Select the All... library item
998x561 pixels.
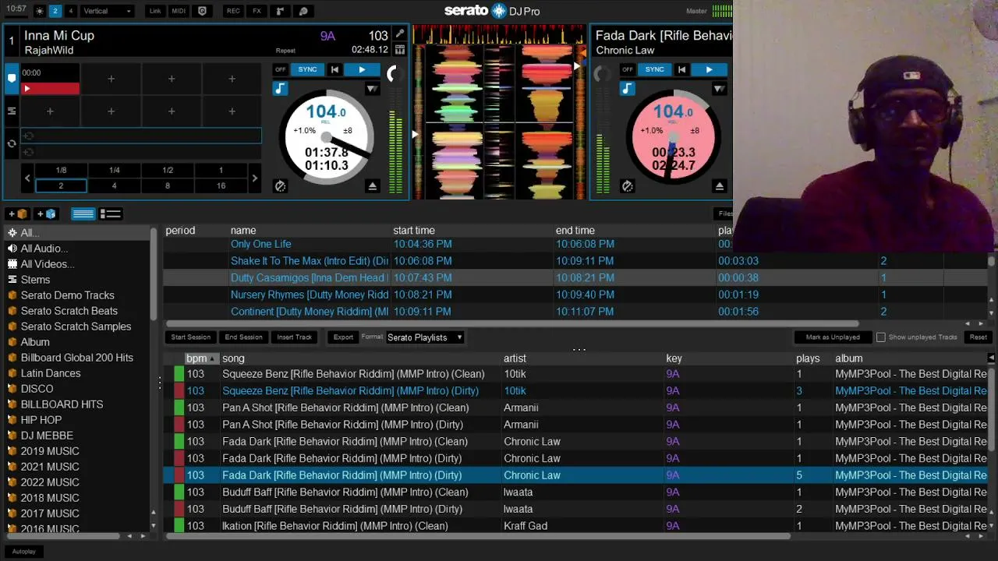(x=78, y=233)
